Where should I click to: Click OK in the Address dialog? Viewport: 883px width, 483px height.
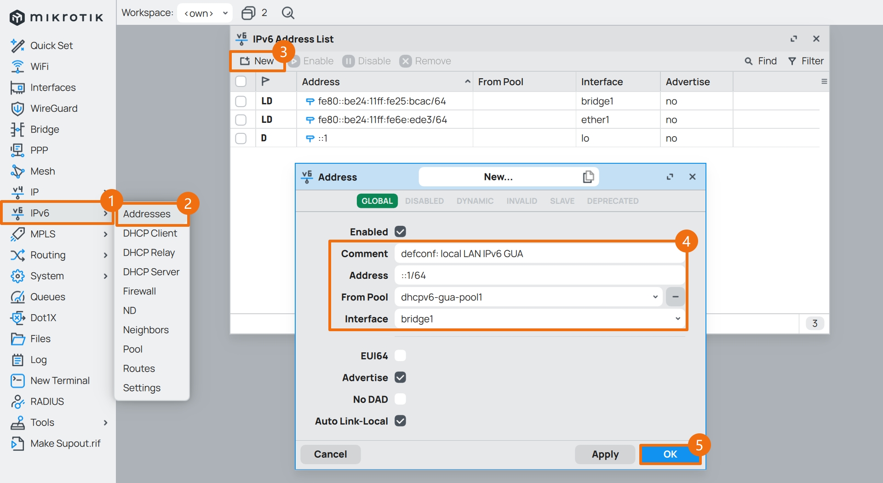(670, 454)
